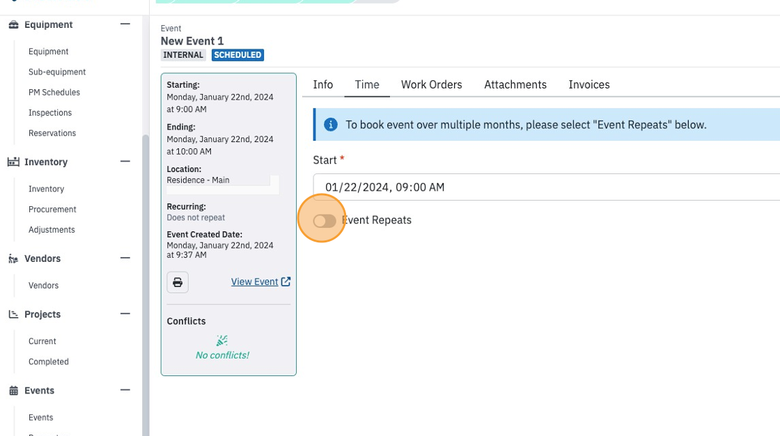Click the external link icon beside View Event
This screenshot has width=780, height=436.
click(286, 281)
